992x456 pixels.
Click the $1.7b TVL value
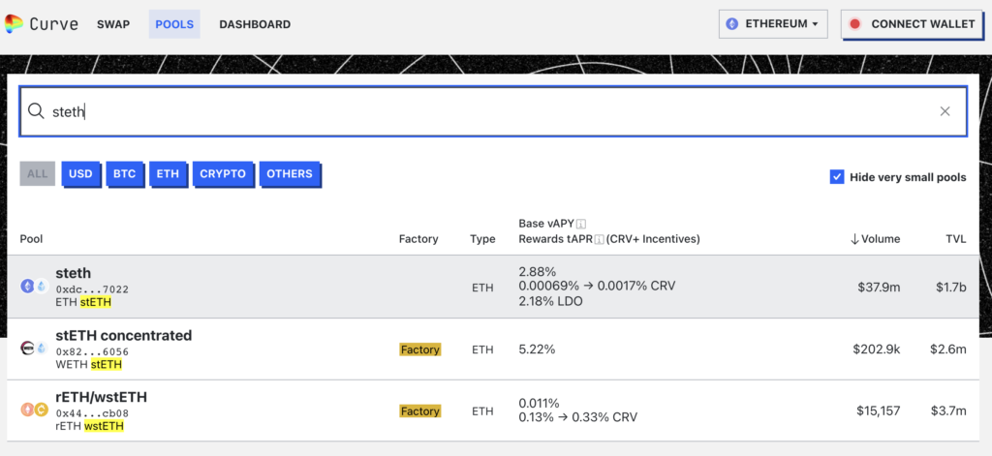pyautogui.click(x=951, y=287)
